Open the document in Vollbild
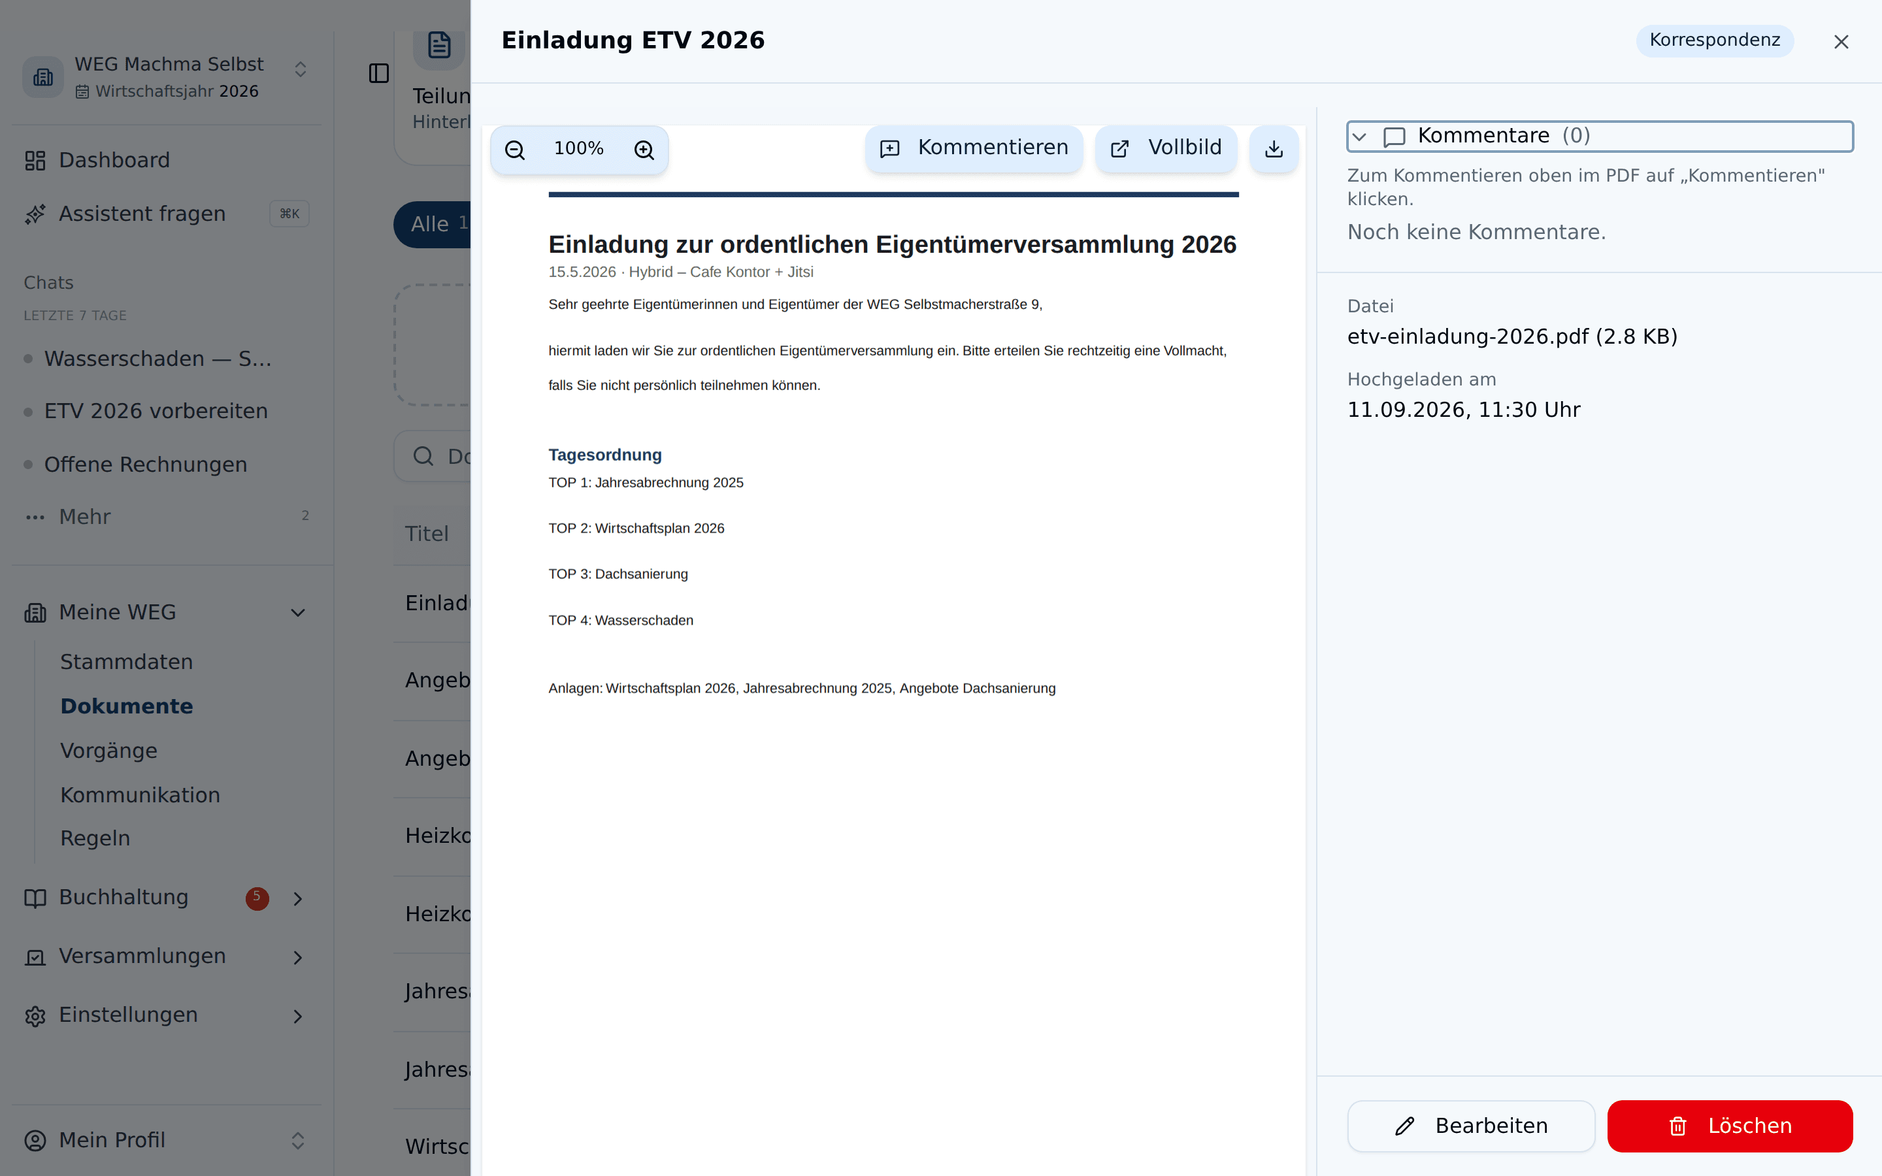This screenshot has height=1176, width=1882. [1166, 148]
